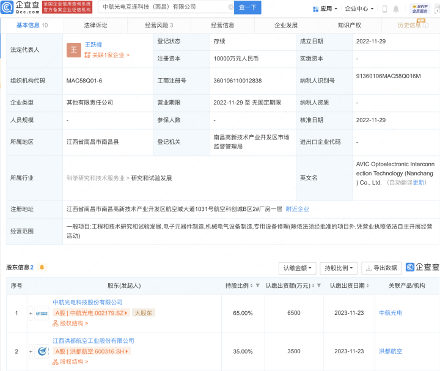Sort by 持股比例 column arrows
The width and height of the screenshot is (440, 371).
tap(251, 285)
